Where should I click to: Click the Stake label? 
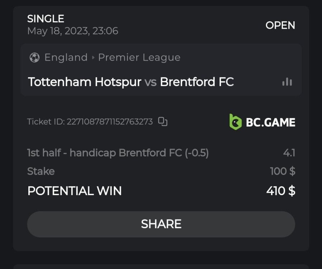(41, 171)
